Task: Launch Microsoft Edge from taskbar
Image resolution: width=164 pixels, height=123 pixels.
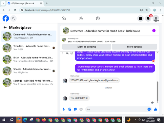Action: coord(25,120)
